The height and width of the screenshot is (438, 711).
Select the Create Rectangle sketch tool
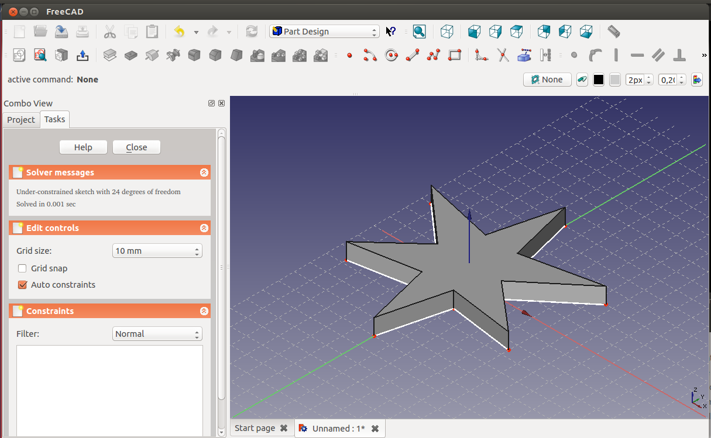click(x=455, y=56)
